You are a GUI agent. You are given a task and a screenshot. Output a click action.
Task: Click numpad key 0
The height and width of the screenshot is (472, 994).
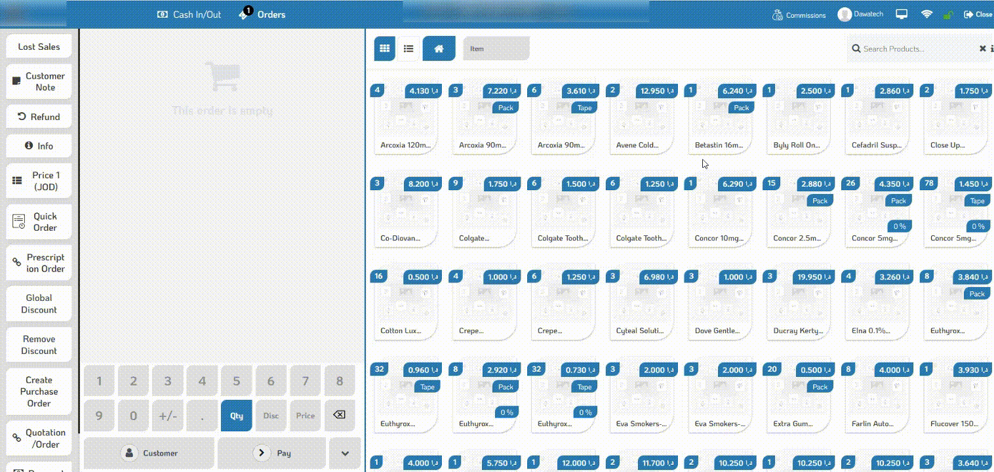pos(133,415)
